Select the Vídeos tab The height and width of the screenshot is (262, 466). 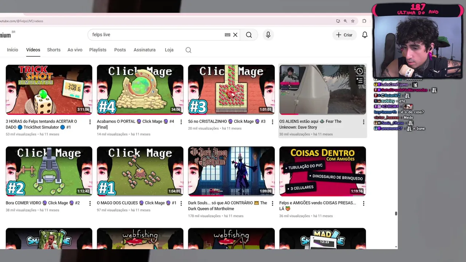point(33,50)
